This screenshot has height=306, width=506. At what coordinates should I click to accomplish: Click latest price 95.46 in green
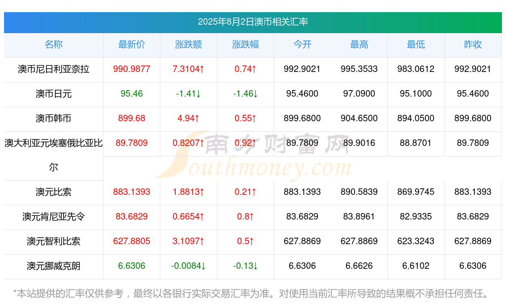(x=132, y=94)
